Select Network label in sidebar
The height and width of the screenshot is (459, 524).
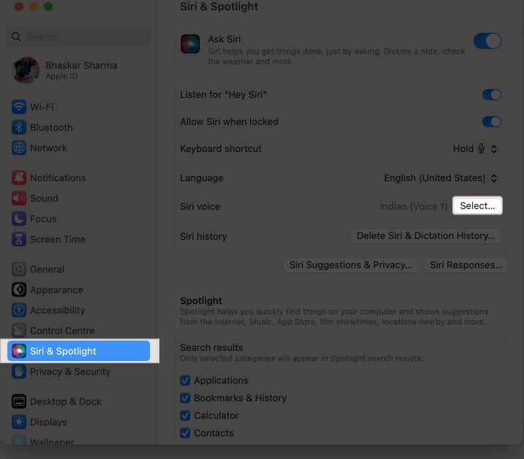point(48,148)
